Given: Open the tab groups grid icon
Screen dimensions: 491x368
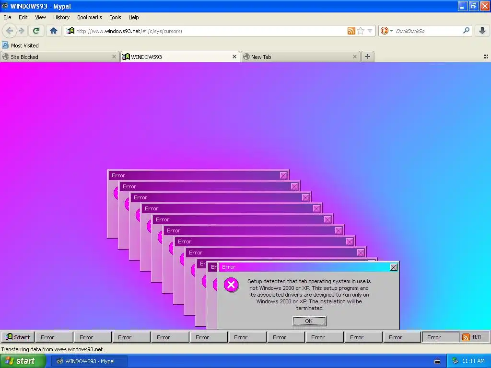Looking at the screenshot, I should coord(486,57).
